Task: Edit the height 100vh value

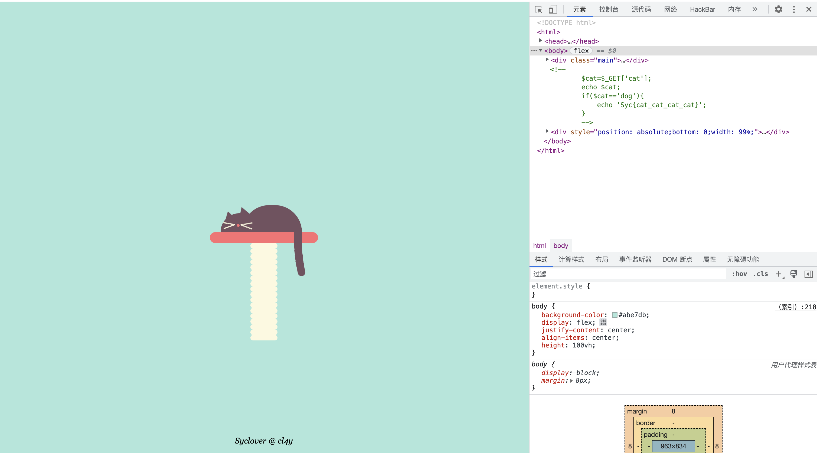Action: [x=582, y=345]
